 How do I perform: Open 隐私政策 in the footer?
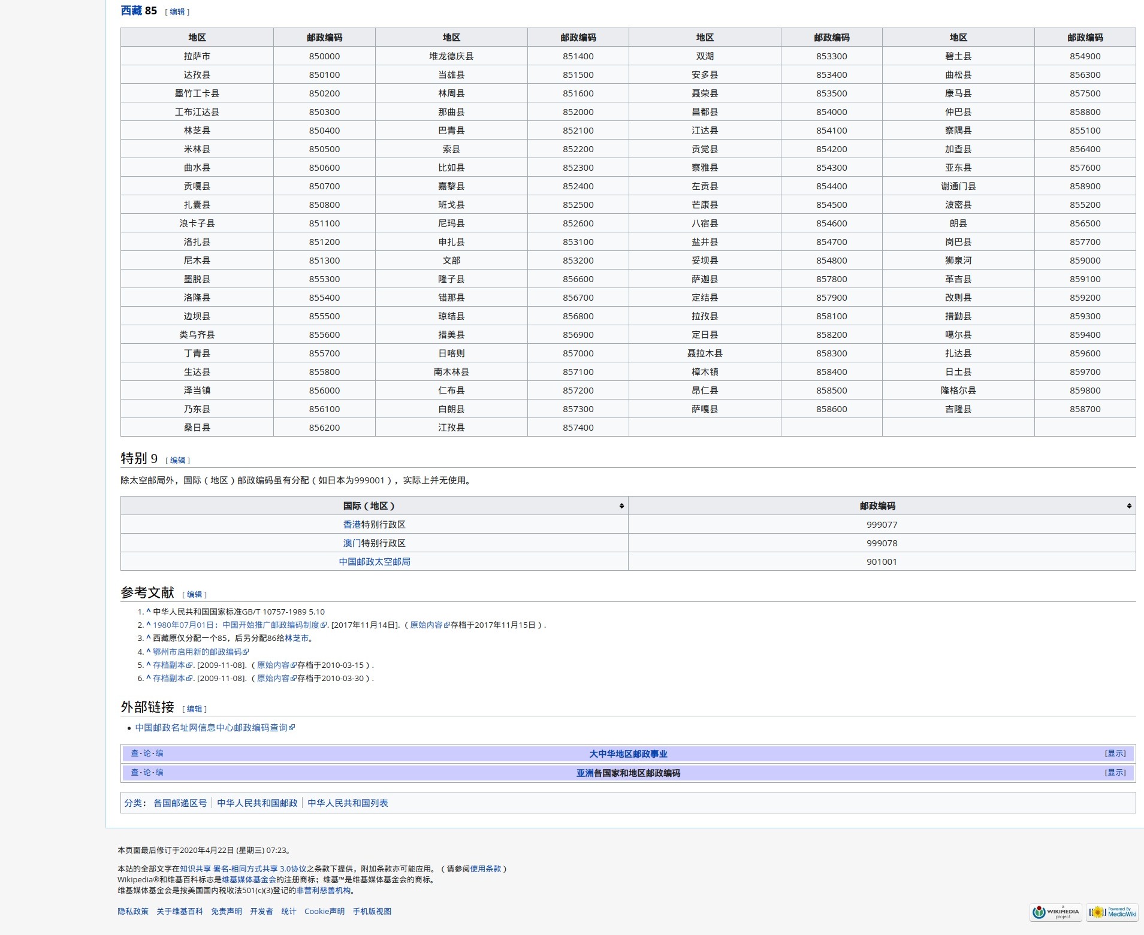pos(133,912)
